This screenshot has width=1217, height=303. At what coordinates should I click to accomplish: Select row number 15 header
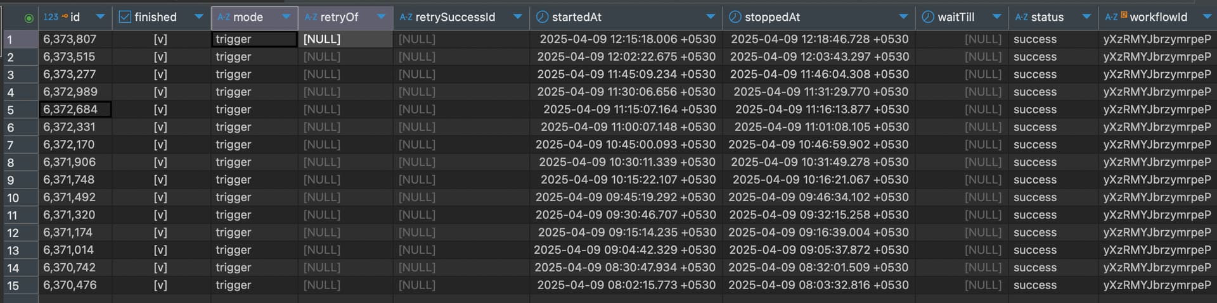[20, 286]
